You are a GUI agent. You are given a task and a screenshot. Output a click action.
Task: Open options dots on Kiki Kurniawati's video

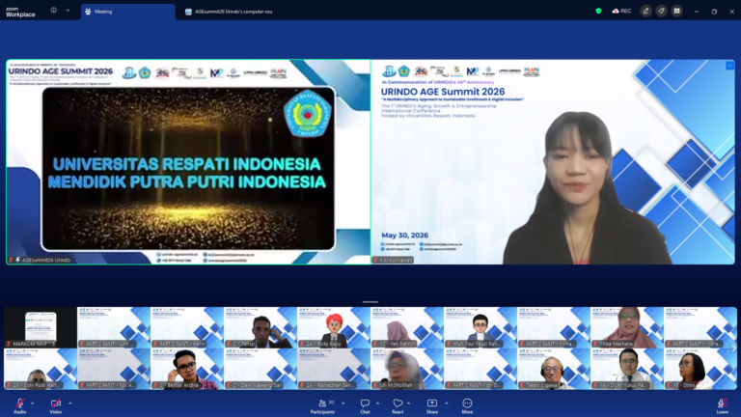coord(729,66)
